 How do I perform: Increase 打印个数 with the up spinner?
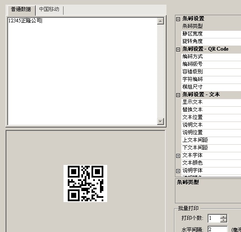pos(224,216)
